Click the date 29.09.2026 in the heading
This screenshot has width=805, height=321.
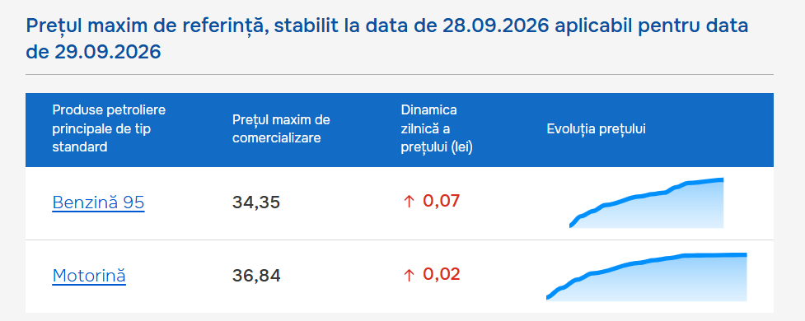[107, 52]
